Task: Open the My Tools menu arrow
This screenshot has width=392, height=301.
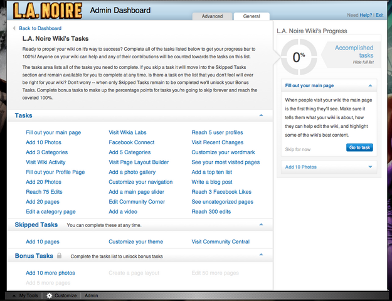Action: click(14, 295)
